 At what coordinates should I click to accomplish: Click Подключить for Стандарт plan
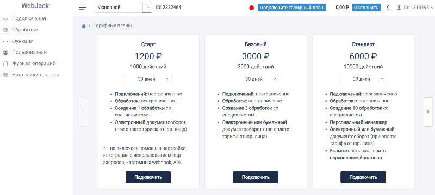click(x=363, y=177)
